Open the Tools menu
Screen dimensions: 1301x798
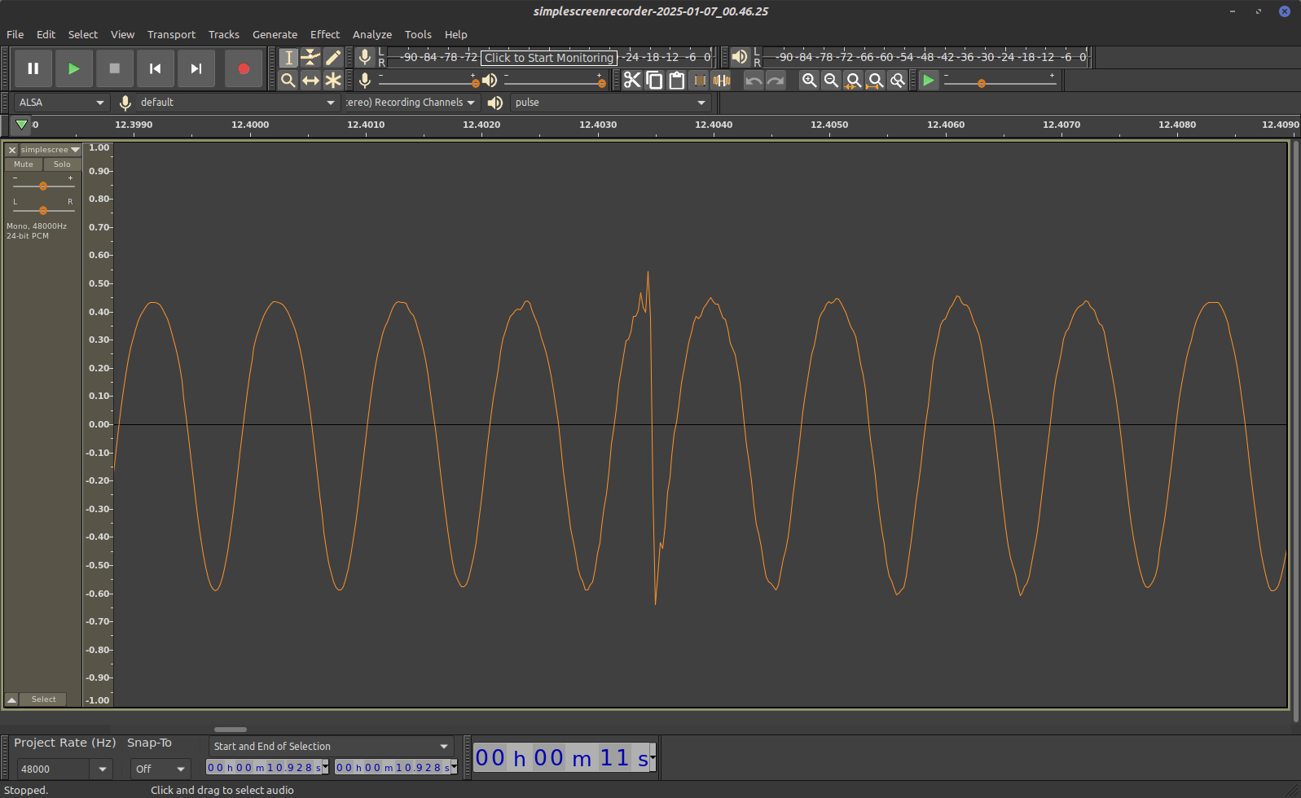(418, 34)
